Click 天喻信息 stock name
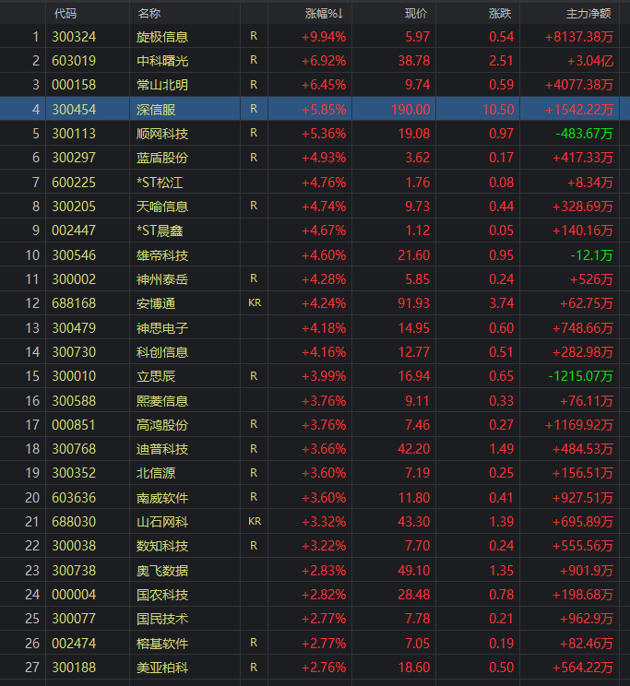This screenshot has height=686, width=630. coord(162,207)
